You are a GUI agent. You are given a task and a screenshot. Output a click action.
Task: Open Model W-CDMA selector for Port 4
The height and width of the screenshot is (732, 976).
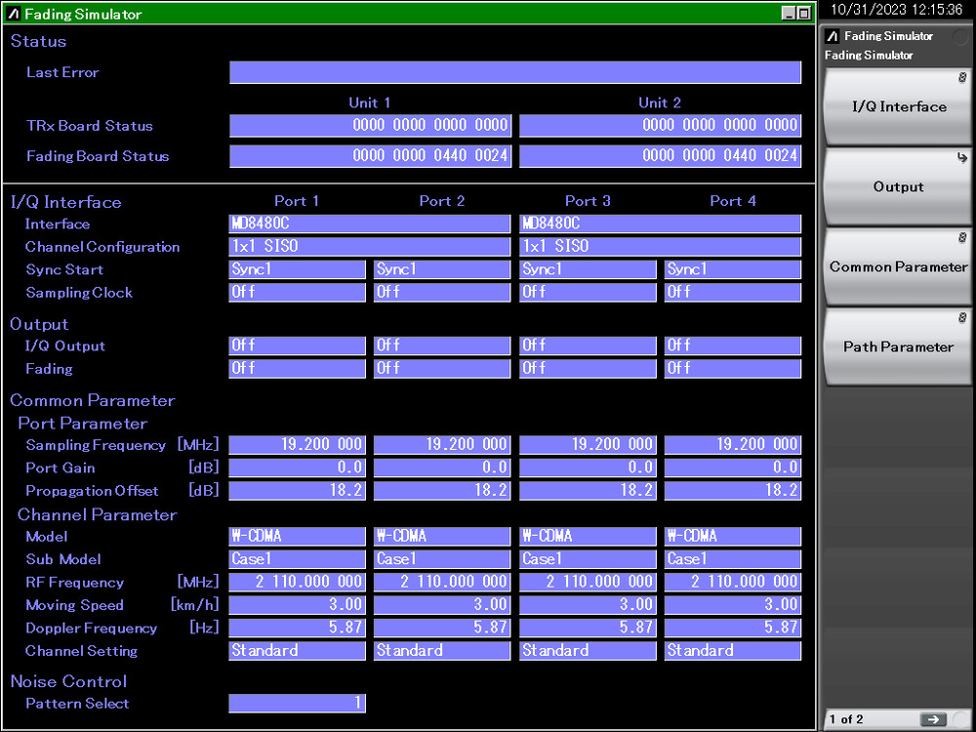[x=733, y=537]
